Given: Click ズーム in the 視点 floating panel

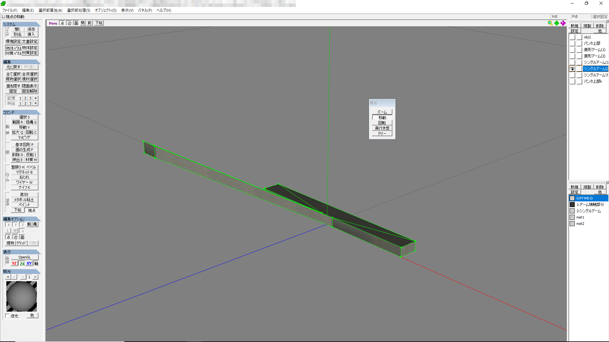Looking at the screenshot, I should (x=382, y=112).
